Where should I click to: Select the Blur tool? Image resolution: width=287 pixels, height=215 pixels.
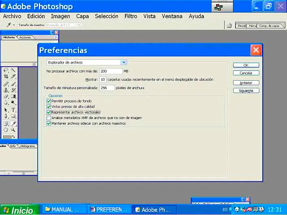click(6, 102)
